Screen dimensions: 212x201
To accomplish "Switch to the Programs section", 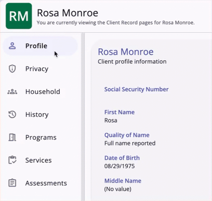I will (40, 137).
